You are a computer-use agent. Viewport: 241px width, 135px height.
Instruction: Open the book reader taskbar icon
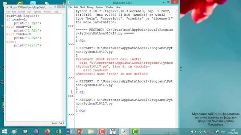tap(25, 132)
